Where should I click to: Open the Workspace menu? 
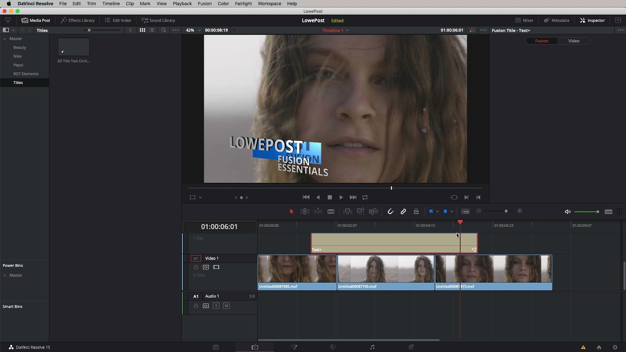[269, 3]
